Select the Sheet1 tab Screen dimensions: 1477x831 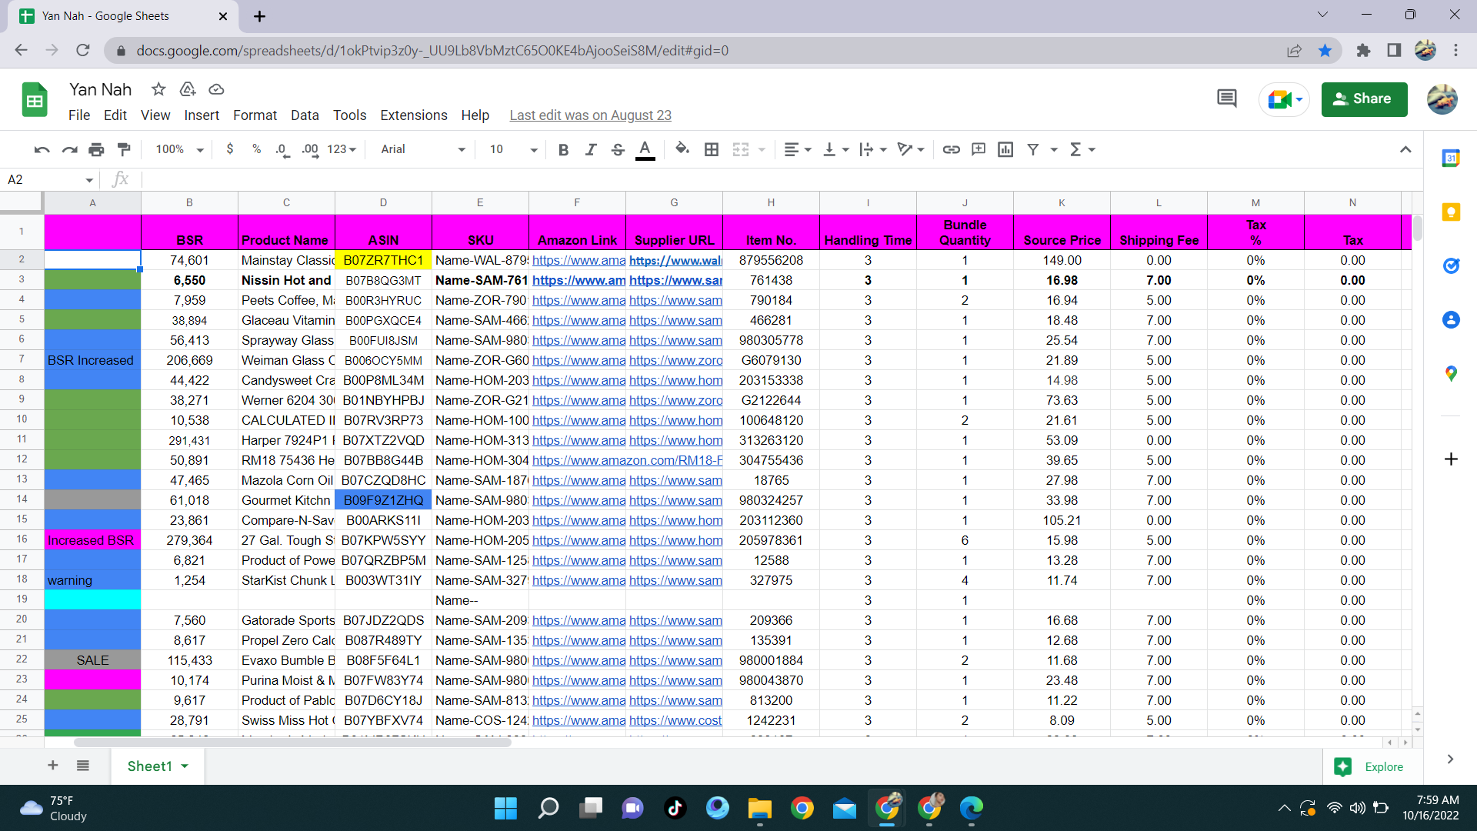[x=158, y=766]
